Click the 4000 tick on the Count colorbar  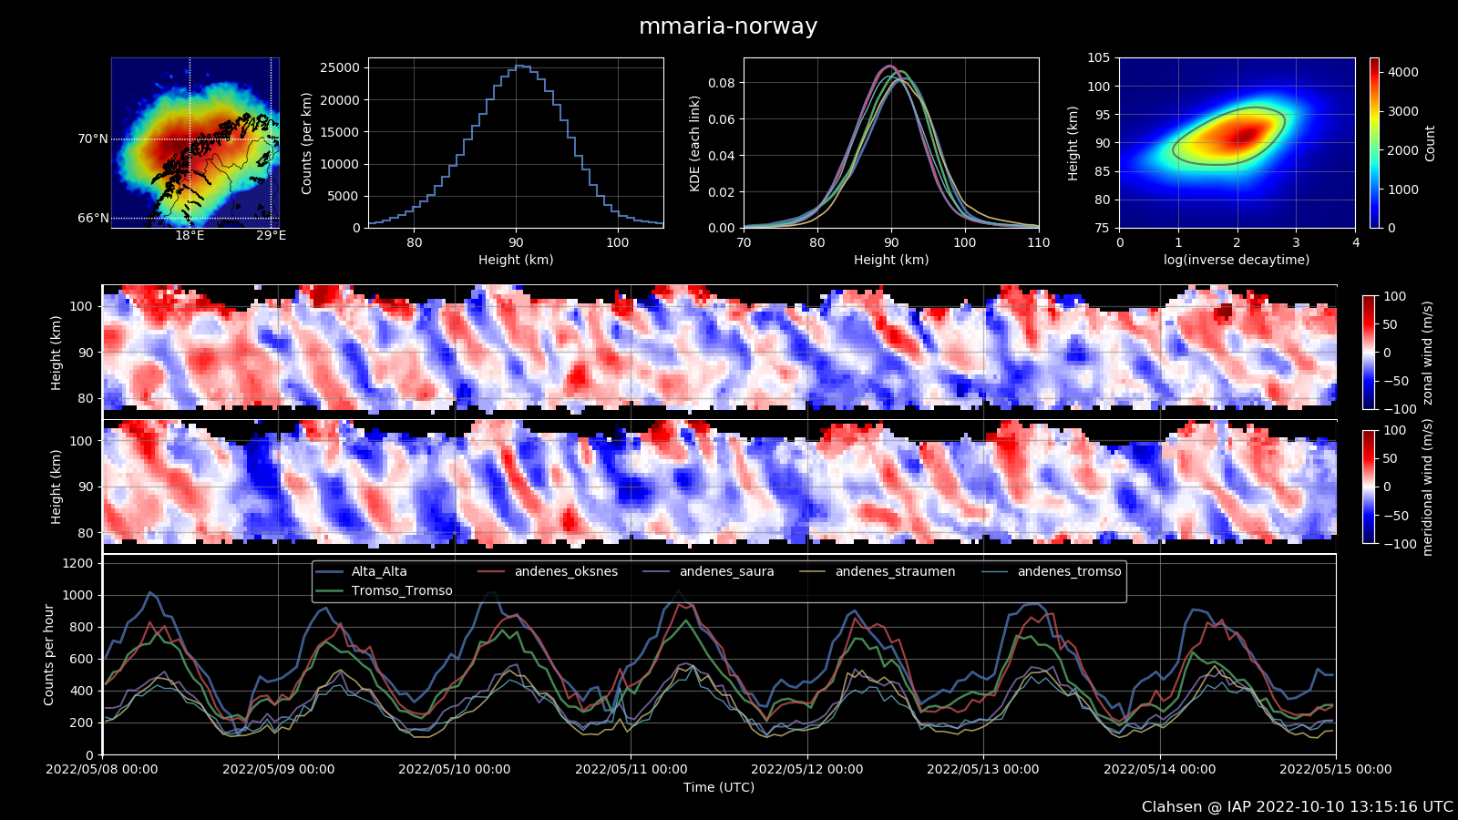(x=1403, y=72)
